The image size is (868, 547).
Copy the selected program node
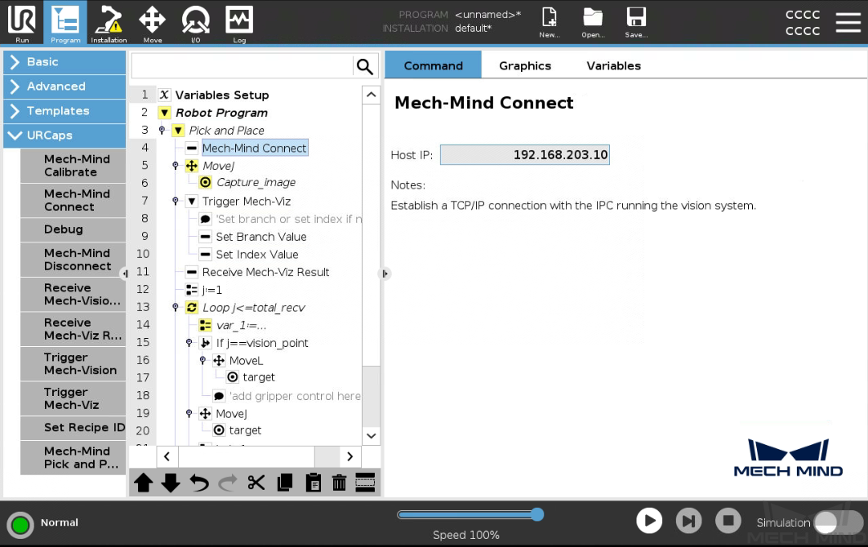284,483
